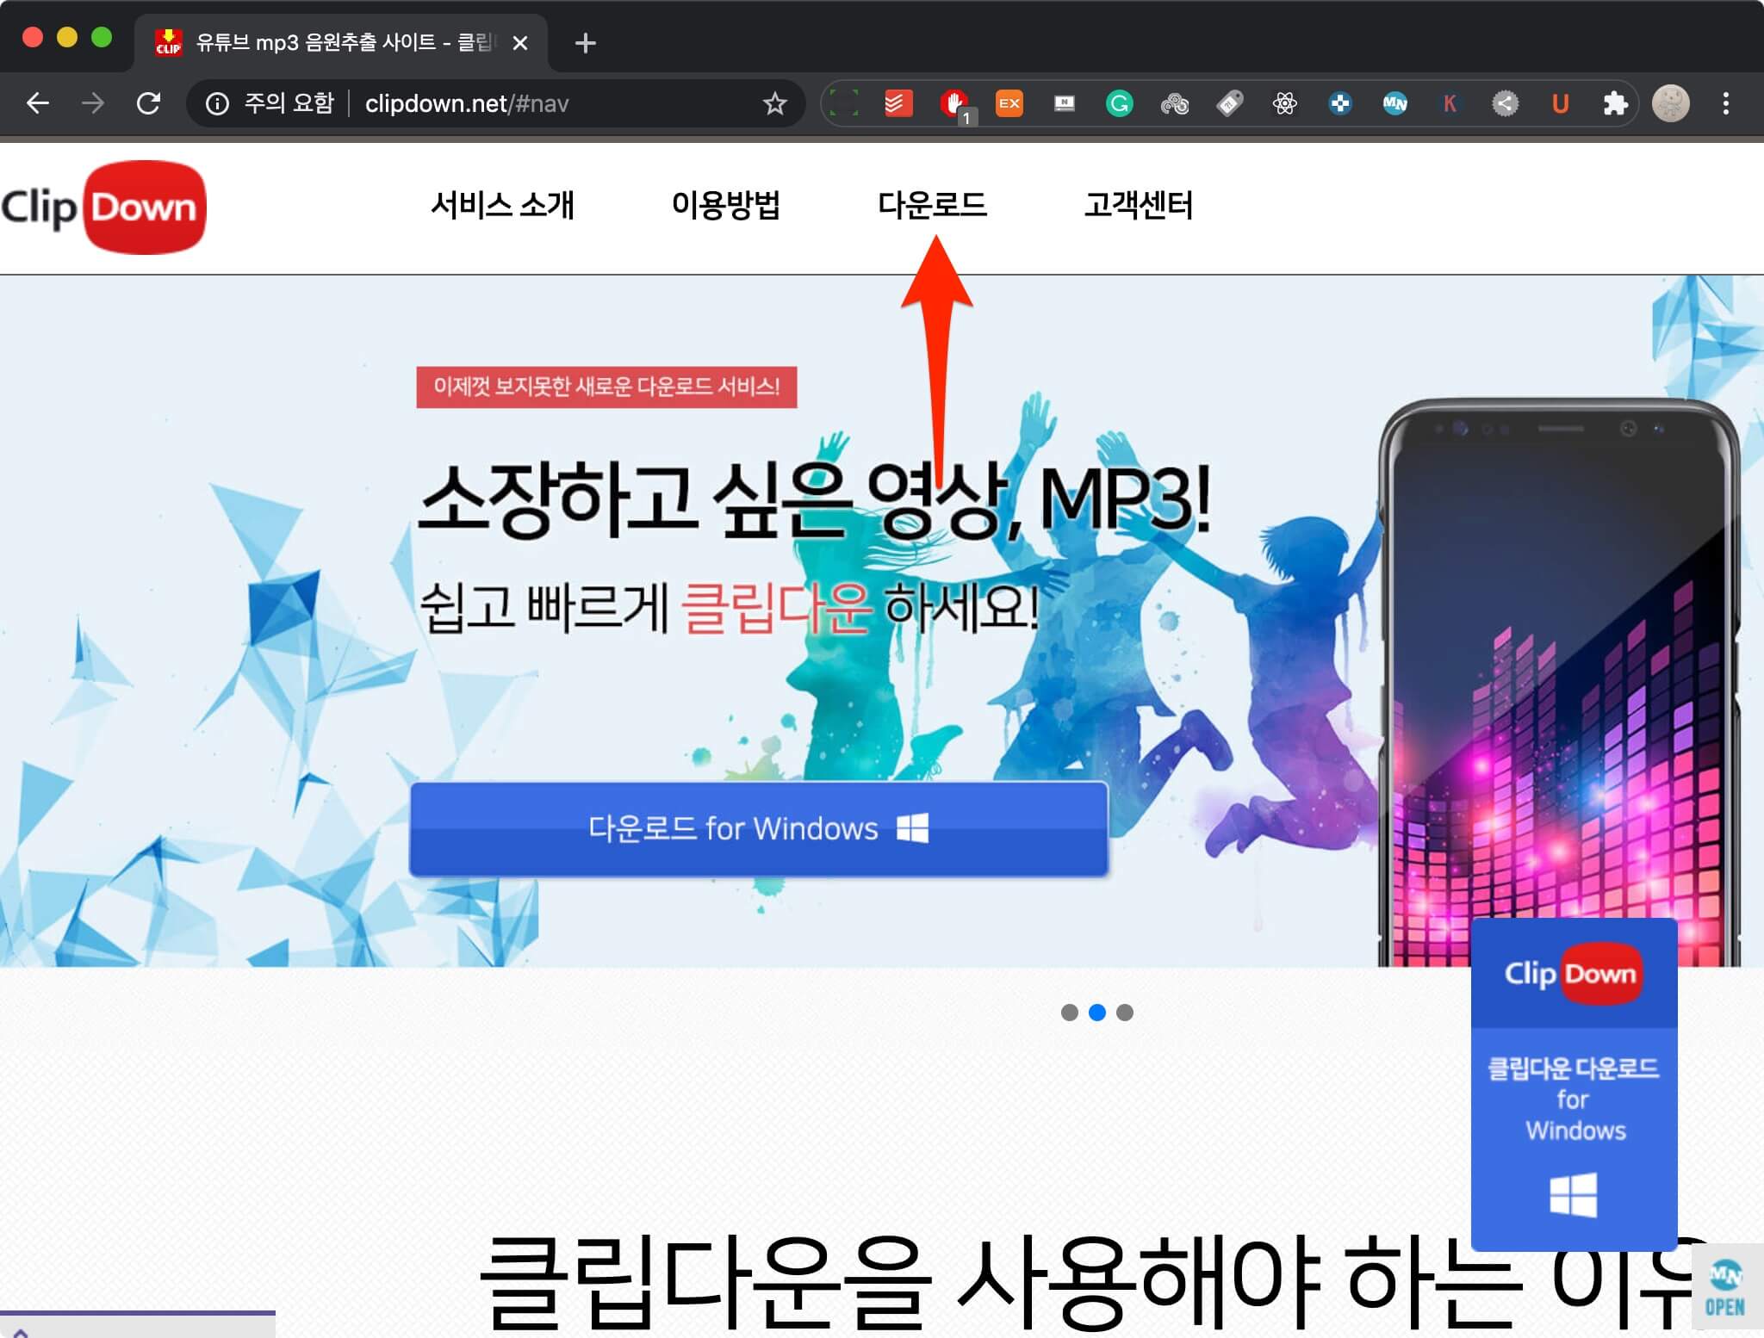Viewport: 1764px width, 1338px height.
Task: Open the 다운로드 navigation menu item
Action: (x=932, y=205)
